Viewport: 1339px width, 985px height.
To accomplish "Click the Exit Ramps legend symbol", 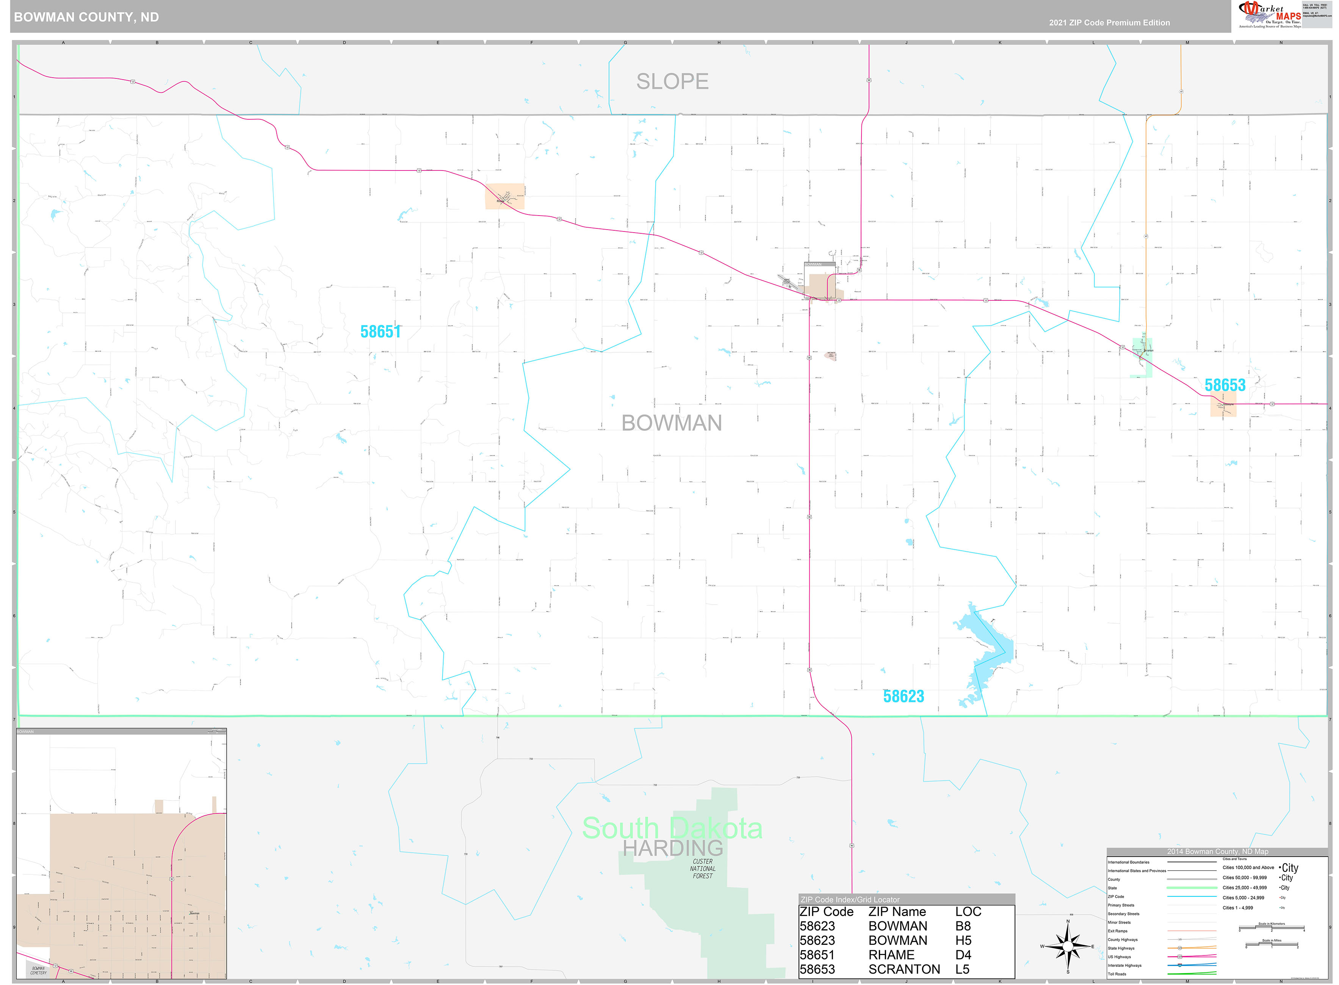I will [1191, 931].
